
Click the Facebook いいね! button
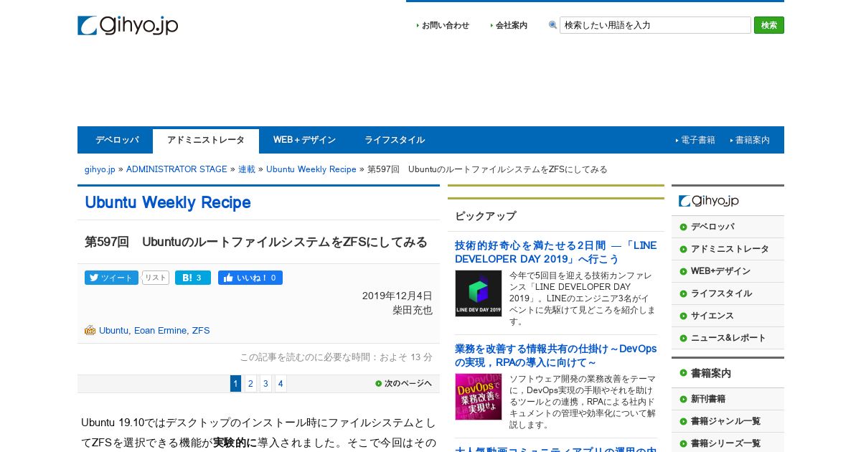(250, 278)
